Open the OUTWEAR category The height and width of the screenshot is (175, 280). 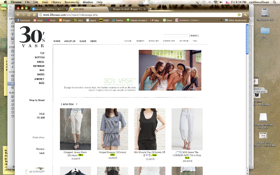[x=39, y=66]
